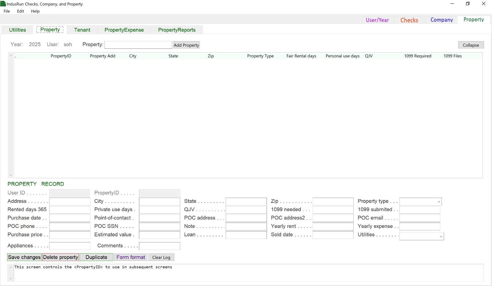Click the POC address2 input field
This screenshot has height=286, width=492.
(x=333, y=218)
